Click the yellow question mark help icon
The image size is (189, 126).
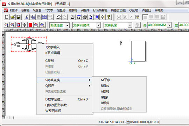[x=108, y=17]
